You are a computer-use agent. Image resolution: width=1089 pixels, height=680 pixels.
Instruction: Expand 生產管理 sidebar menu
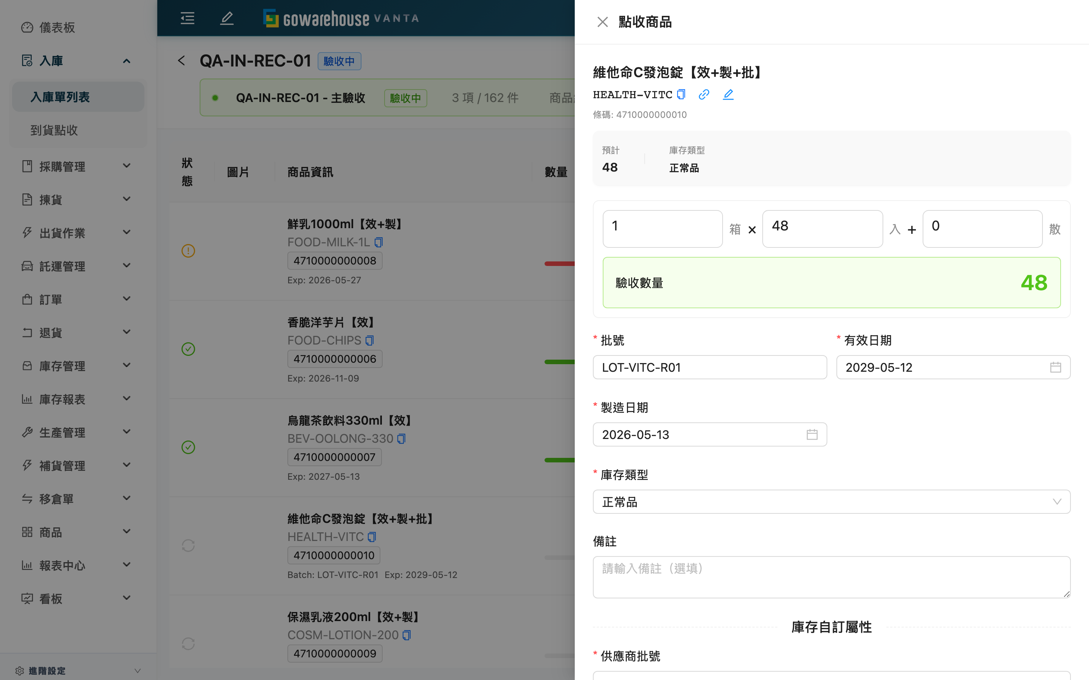coord(78,433)
